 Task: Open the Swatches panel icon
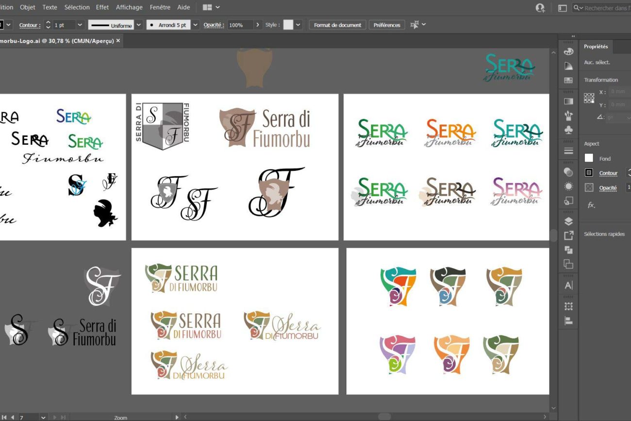tap(568, 80)
